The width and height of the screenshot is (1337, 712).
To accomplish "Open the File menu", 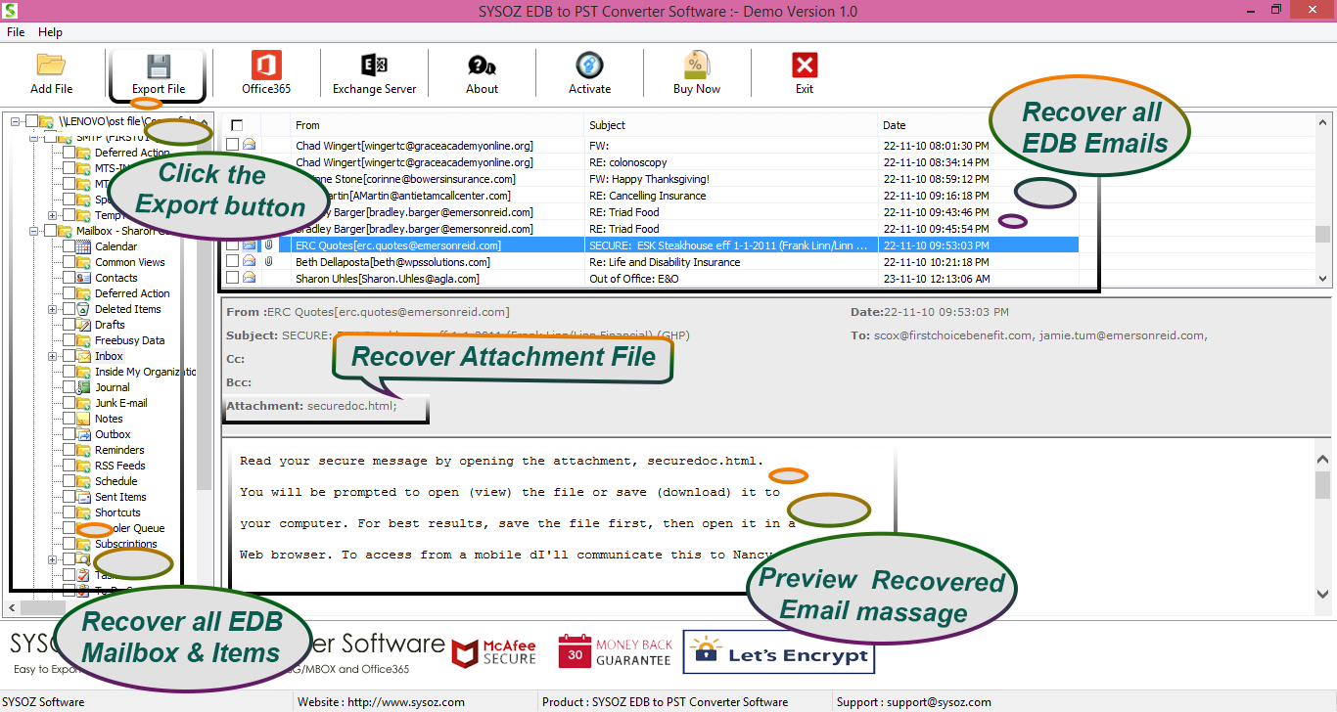I will click(x=16, y=32).
